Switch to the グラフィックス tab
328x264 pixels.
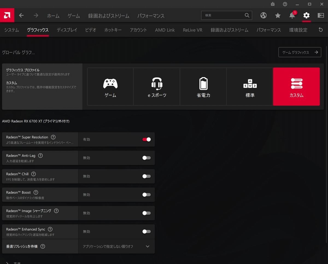[x=38, y=30]
